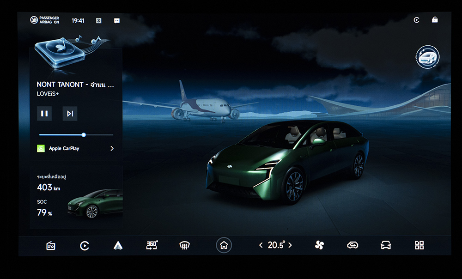Skip to the next track

pyautogui.click(x=70, y=114)
